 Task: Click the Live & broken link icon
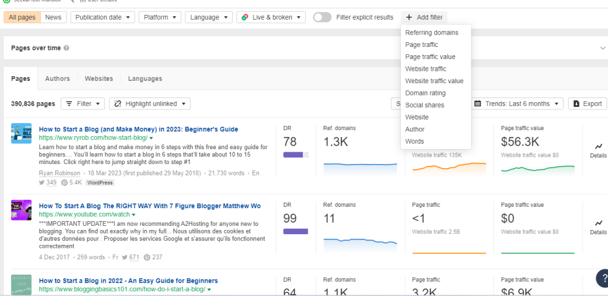245,17
